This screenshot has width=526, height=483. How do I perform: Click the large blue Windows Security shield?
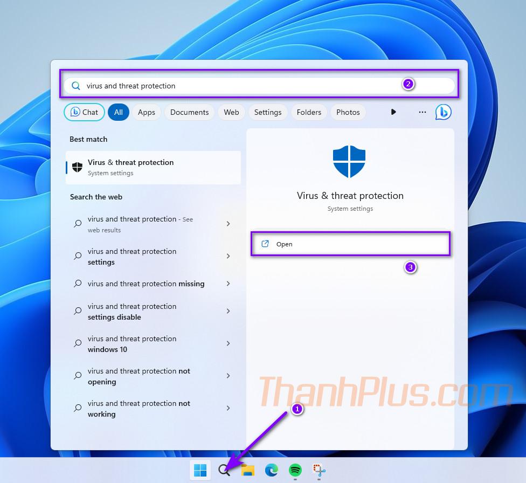pyautogui.click(x=349, y=162)
